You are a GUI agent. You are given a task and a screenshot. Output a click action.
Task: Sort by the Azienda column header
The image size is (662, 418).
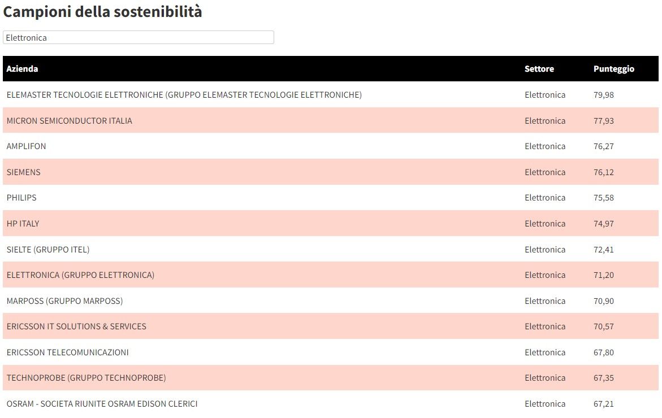[x=23, y=69]
